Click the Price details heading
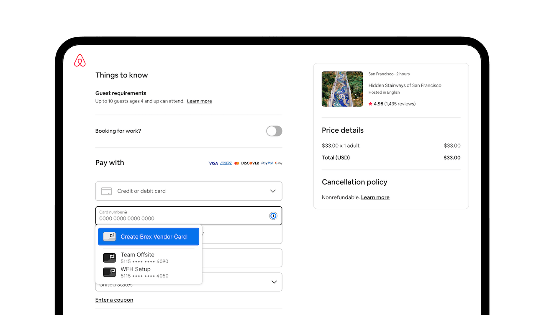Viewport: 544px width, 315px height. pos(343,130)
